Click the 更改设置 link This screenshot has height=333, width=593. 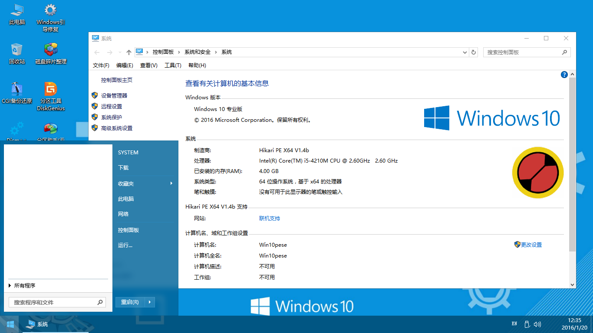click(531, 245)
